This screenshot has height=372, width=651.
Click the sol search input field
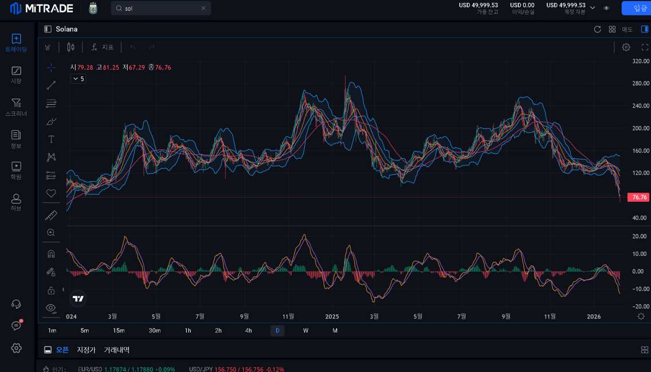160,8
